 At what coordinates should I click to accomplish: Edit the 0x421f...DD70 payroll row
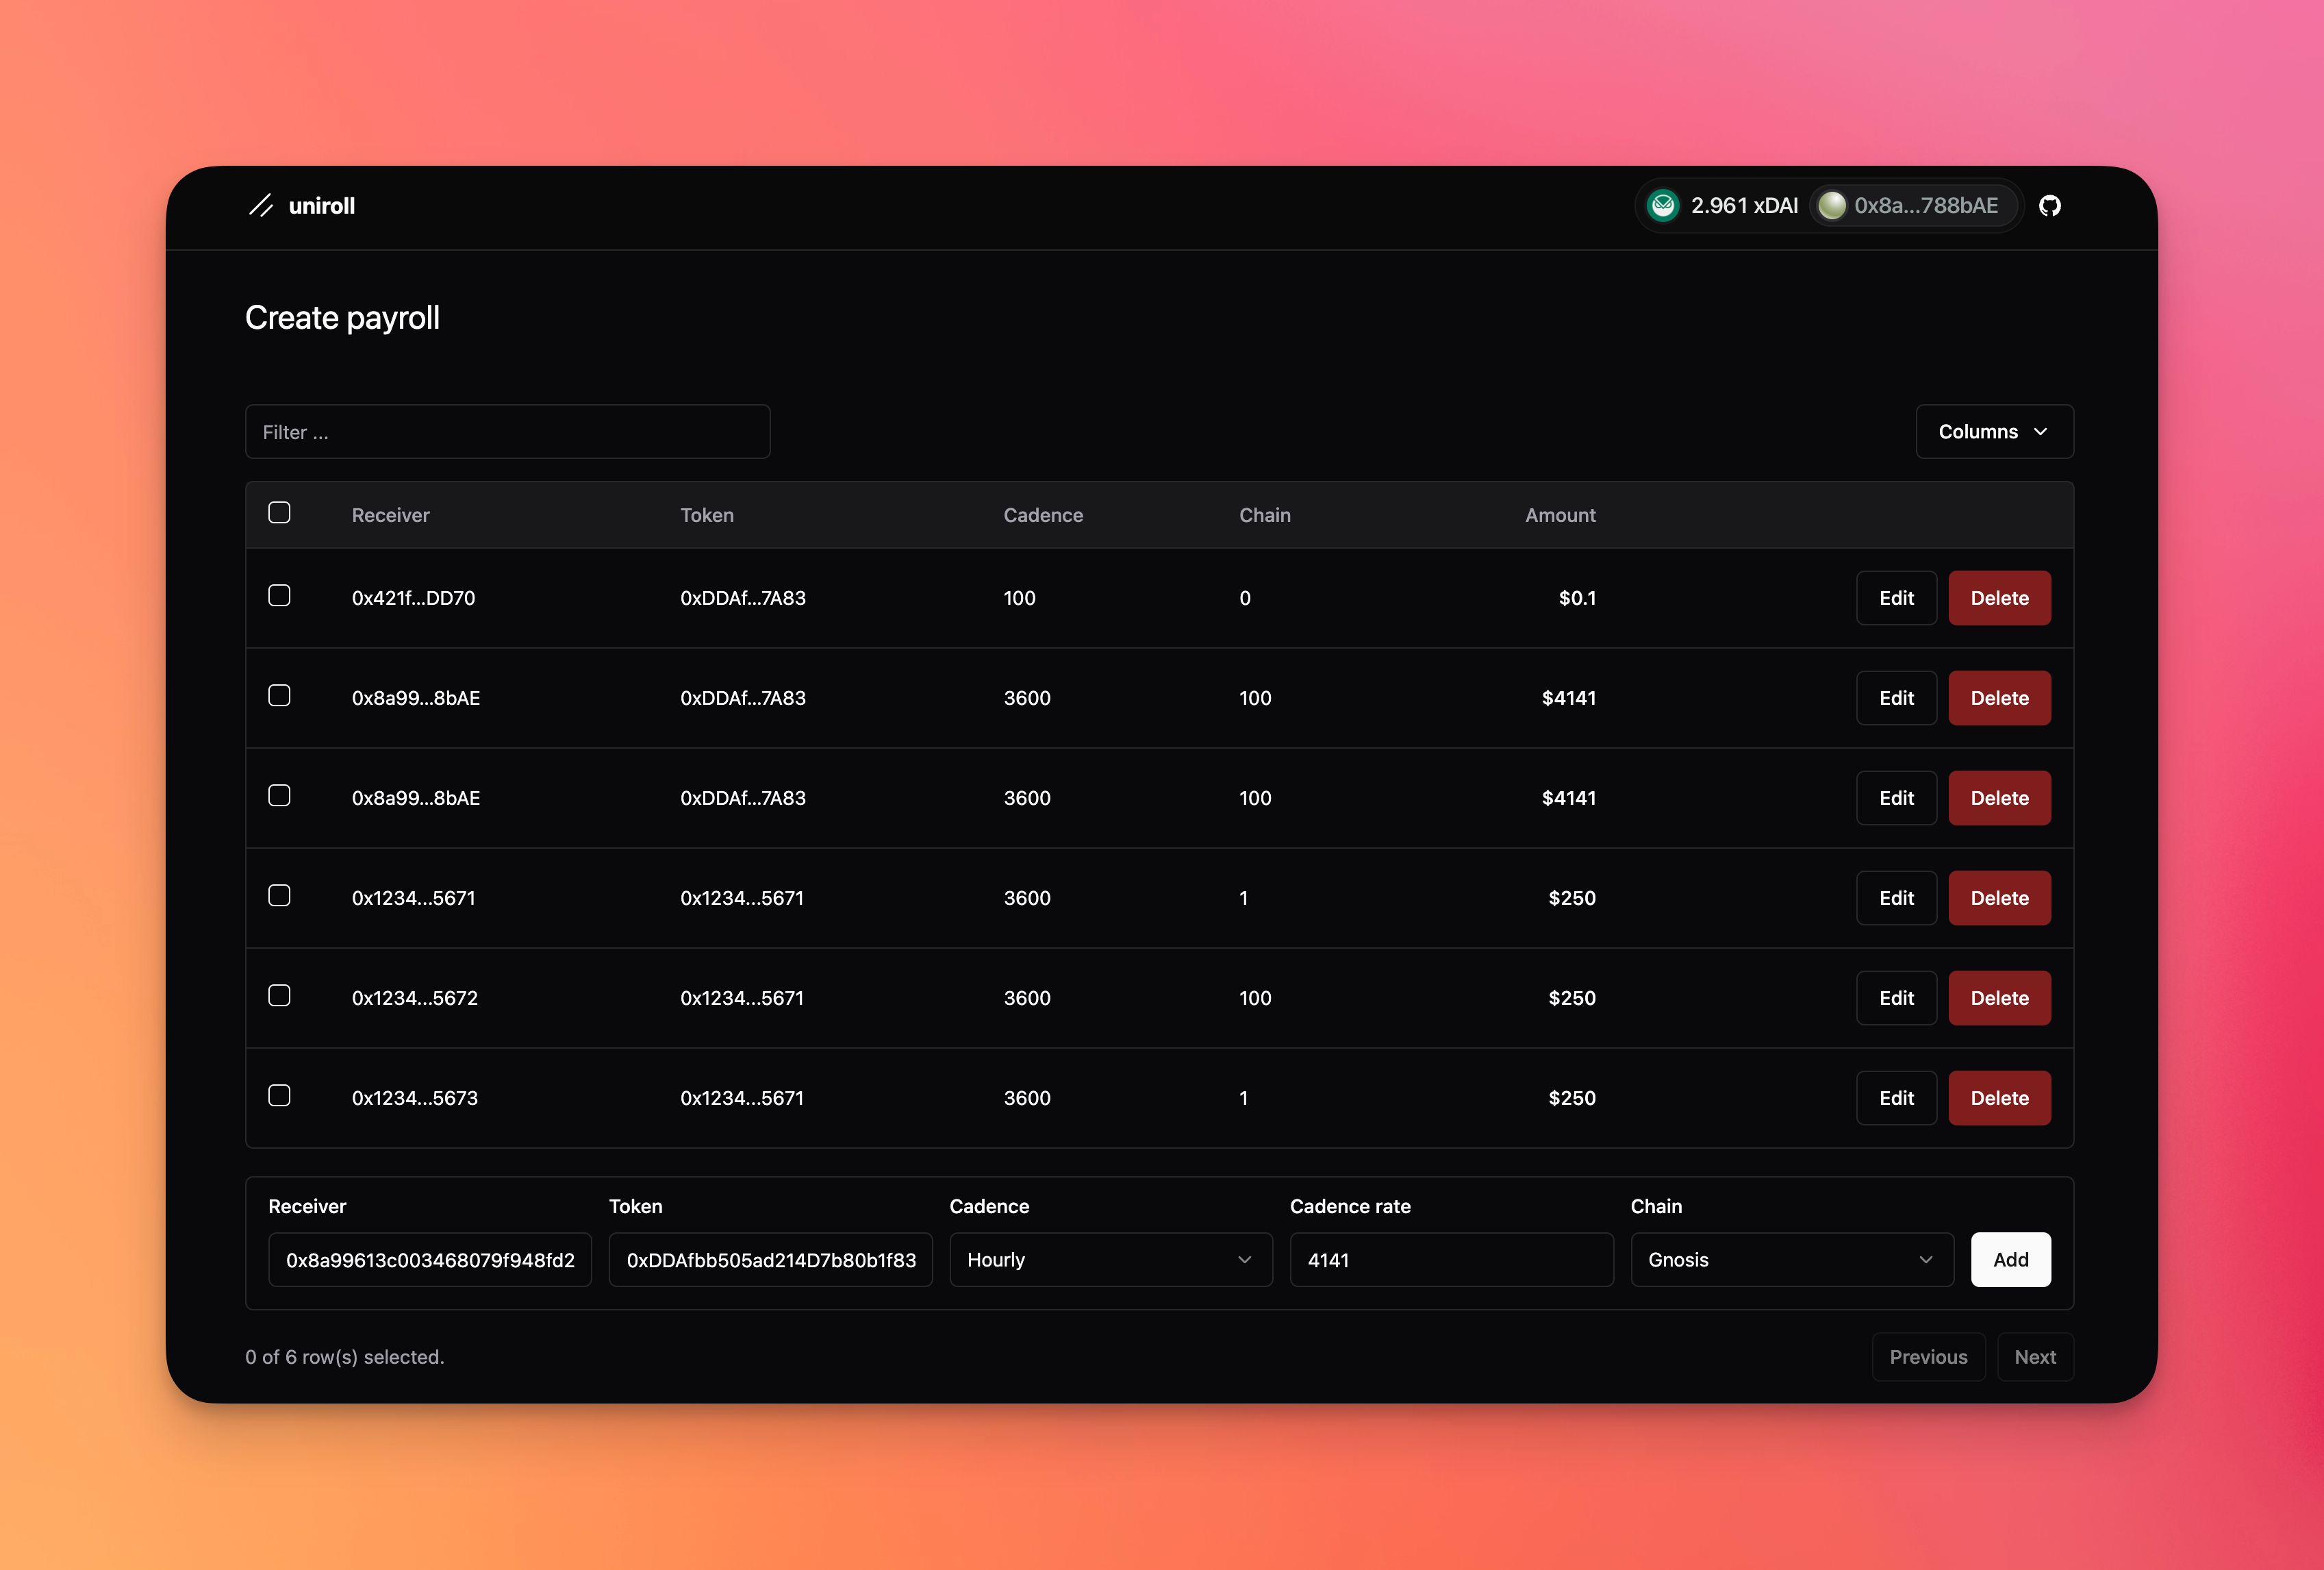(1896, 599)
